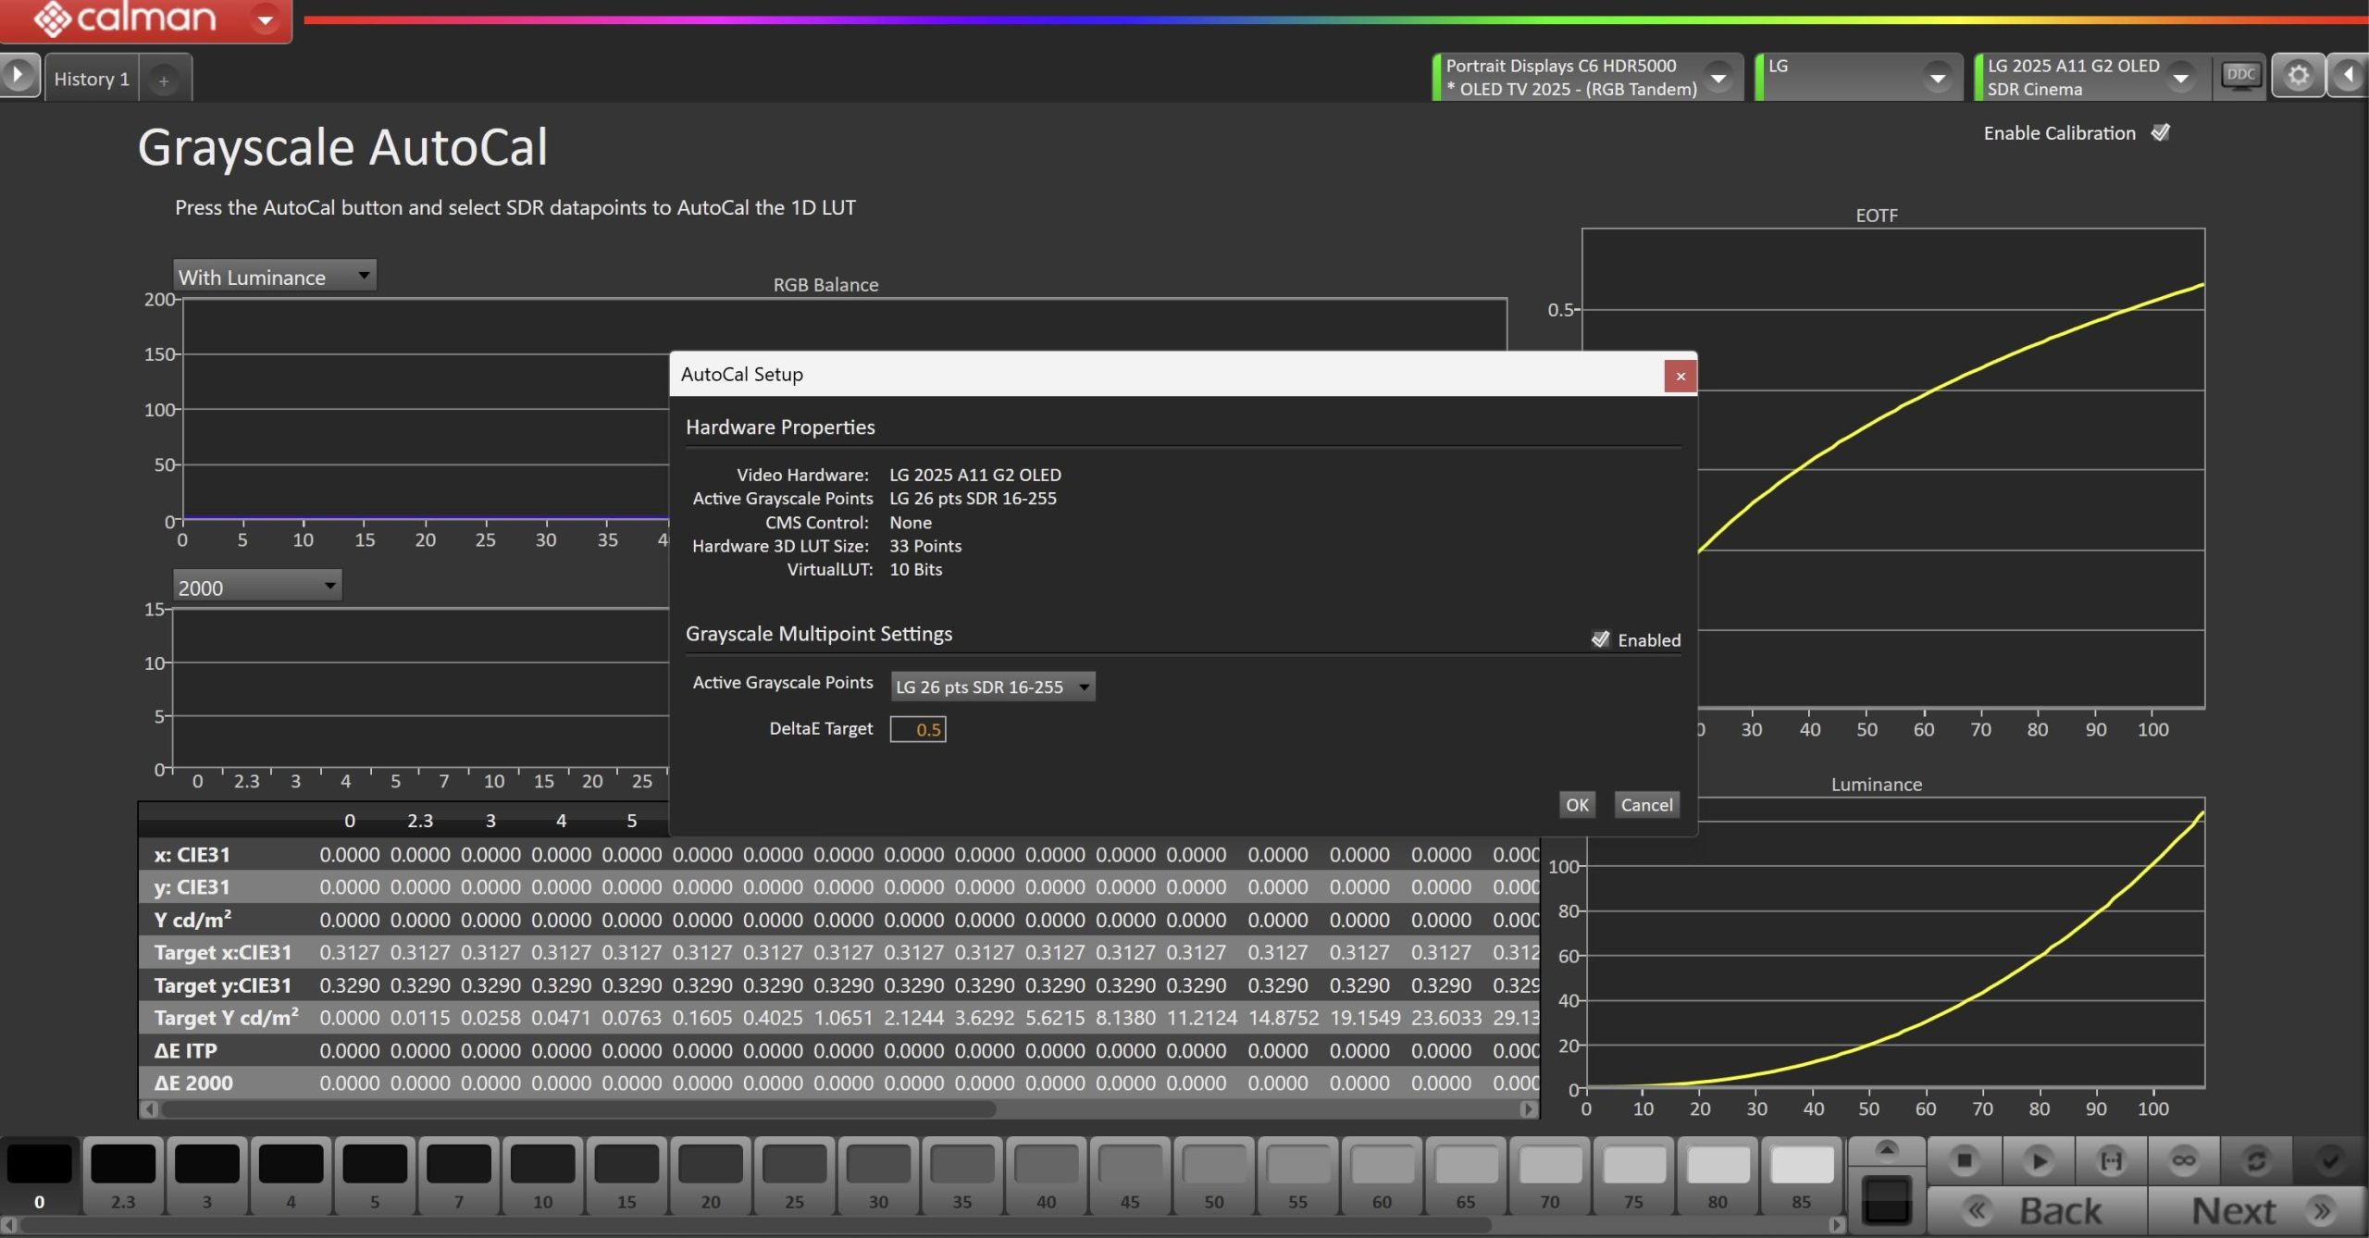Select the 55 grayscale level swatch
This screenshot has width=2369, height=1238.
click(1298, 1175)
